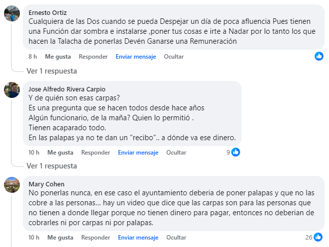Click the like reaction icon on Ernesto Ortiz's comment

coord(319,56)
